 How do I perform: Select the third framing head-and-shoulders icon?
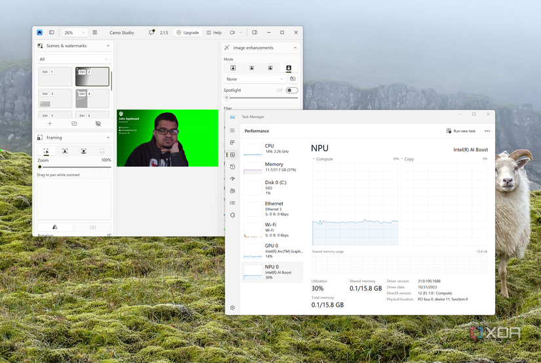[83, 151]
